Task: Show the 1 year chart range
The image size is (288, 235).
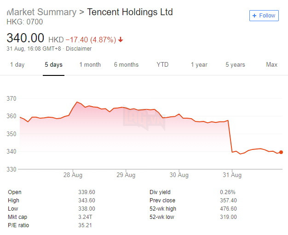Action: [199, 65]
